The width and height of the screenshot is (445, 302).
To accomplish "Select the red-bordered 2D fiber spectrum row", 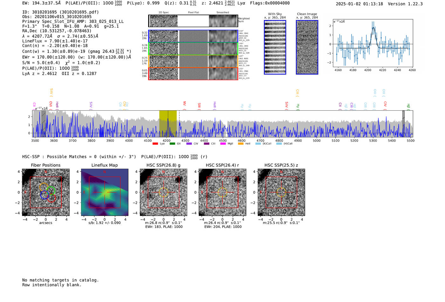I will 193,74.
